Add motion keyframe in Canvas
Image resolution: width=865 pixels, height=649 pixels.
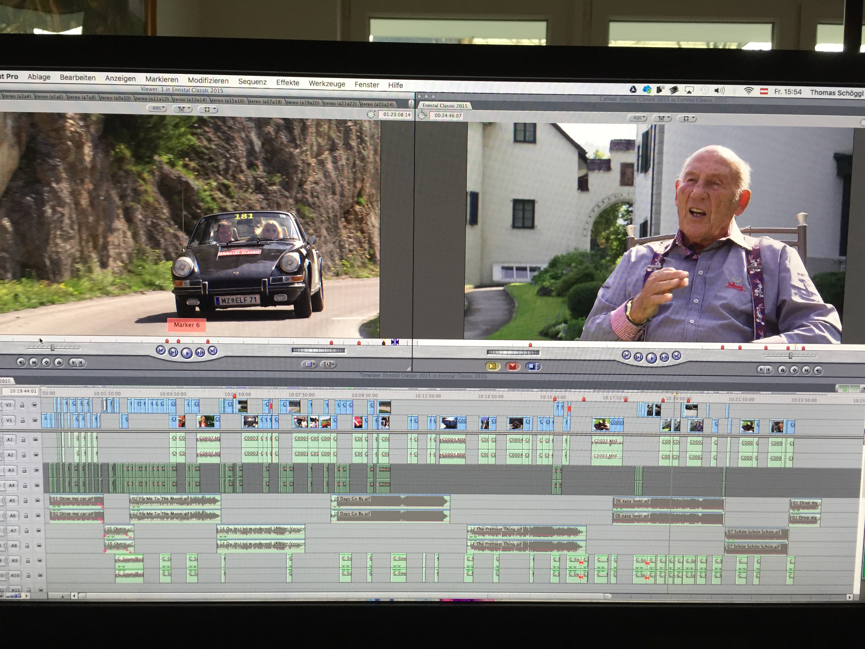794,370
